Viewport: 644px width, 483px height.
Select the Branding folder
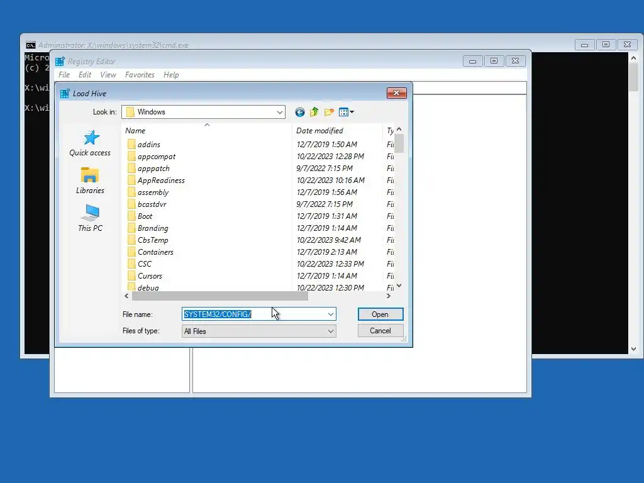[x=152, y=228]
